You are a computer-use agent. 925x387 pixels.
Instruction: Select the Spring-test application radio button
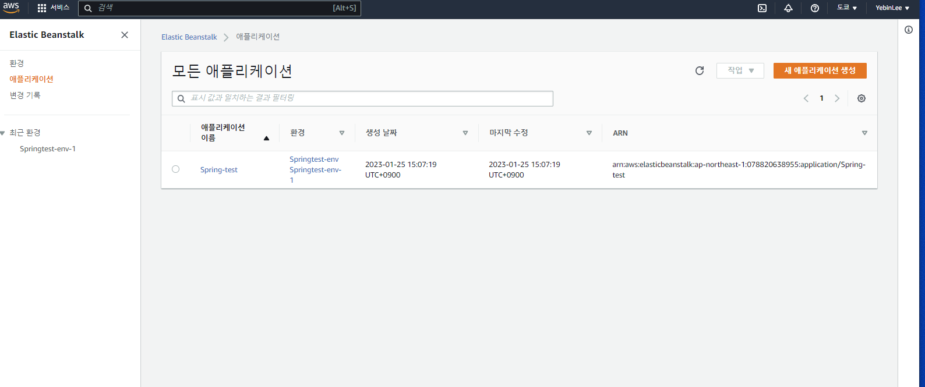pyautogui.click(x=175, y=169)
